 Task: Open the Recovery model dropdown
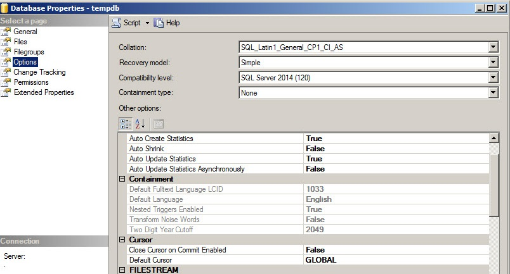coord(493,63)
